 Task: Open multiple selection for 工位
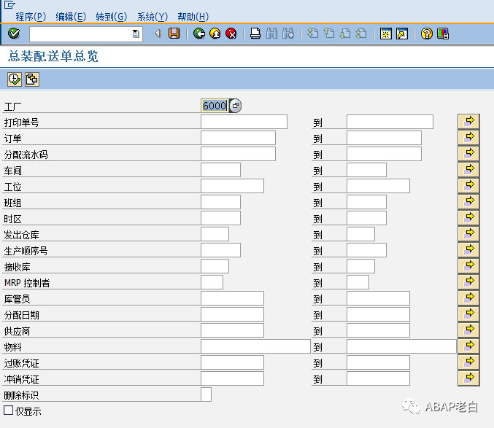[x=468, y=185]
